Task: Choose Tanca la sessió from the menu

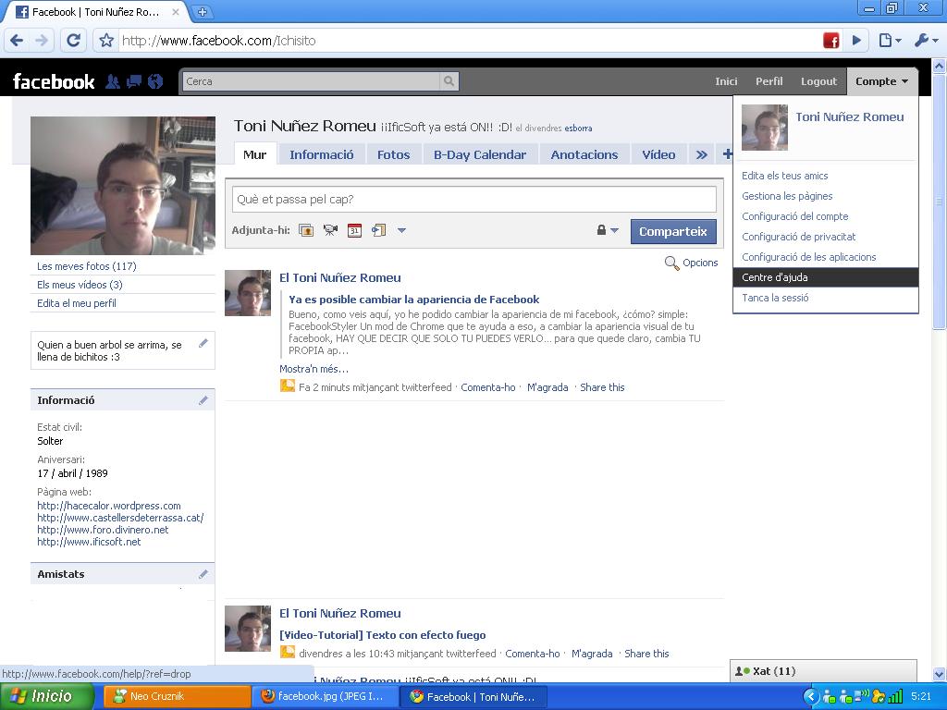Action: pos(775,298)
